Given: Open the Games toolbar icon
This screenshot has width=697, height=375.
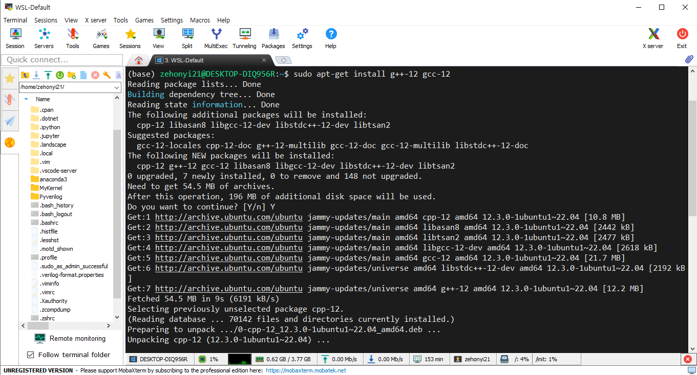Looking at the screenshot, I should [101, 38].
